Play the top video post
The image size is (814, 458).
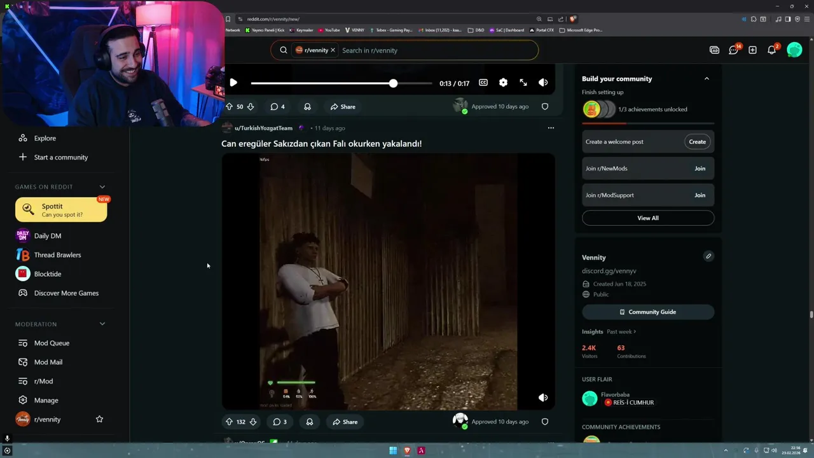coord(233,83)
